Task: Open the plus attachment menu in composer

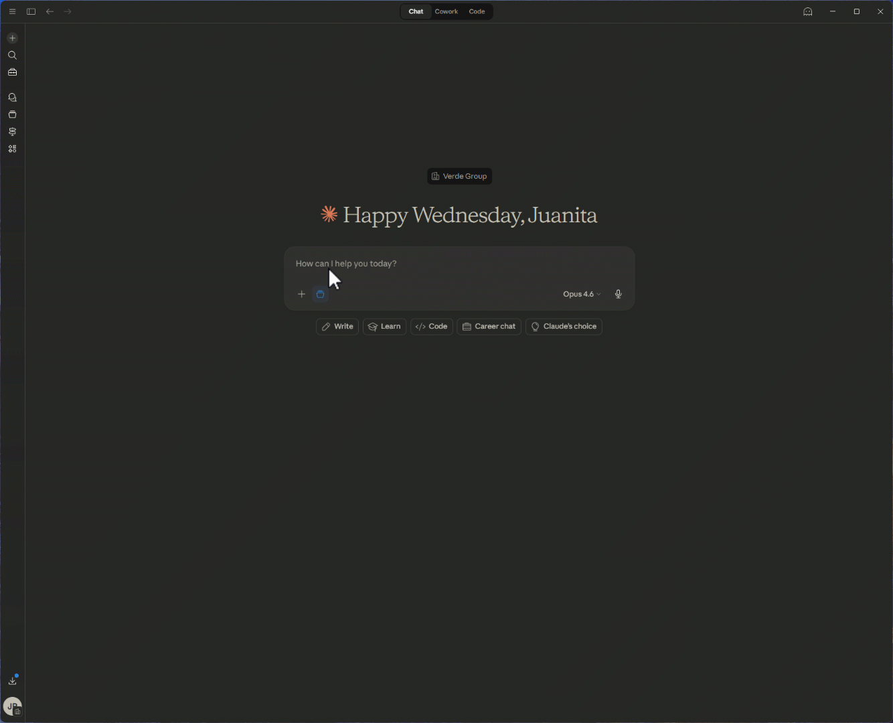Action: pyautogui.click(x=301, y=294)
